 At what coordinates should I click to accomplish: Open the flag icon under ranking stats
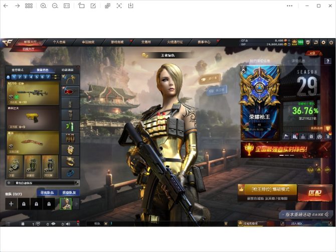286,136
